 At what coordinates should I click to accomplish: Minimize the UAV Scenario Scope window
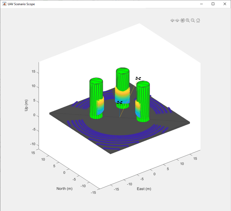[201, 4]
